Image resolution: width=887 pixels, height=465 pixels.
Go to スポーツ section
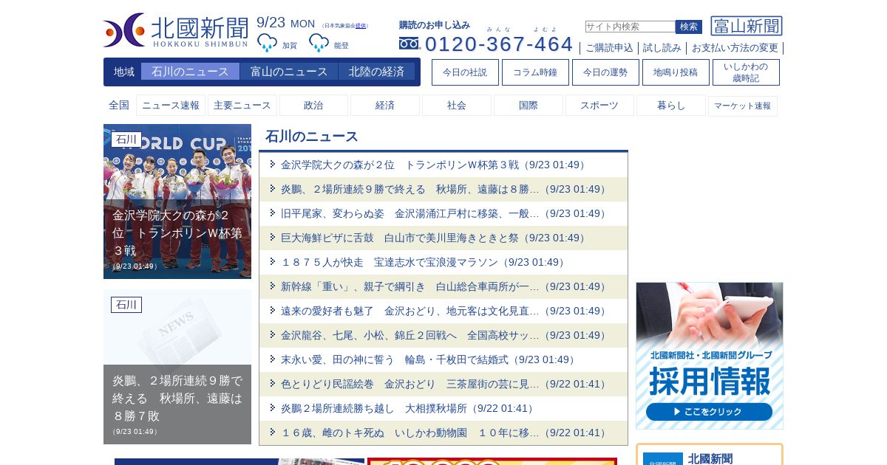[599, 106]
